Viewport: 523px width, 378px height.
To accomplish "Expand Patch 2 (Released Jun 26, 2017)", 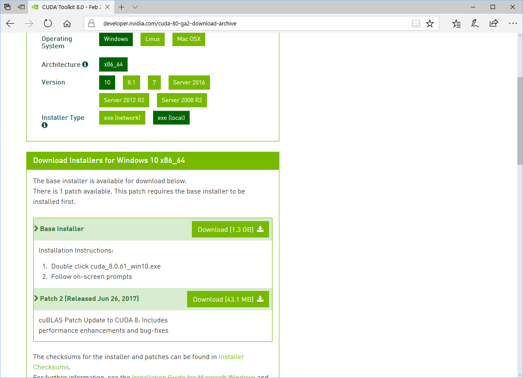I will pos(86,299).
